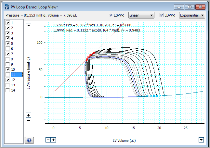The height and width of the screenshot is (148, 210).
Task: Maximize the Loop View window
Action: [x=190, y=7]
